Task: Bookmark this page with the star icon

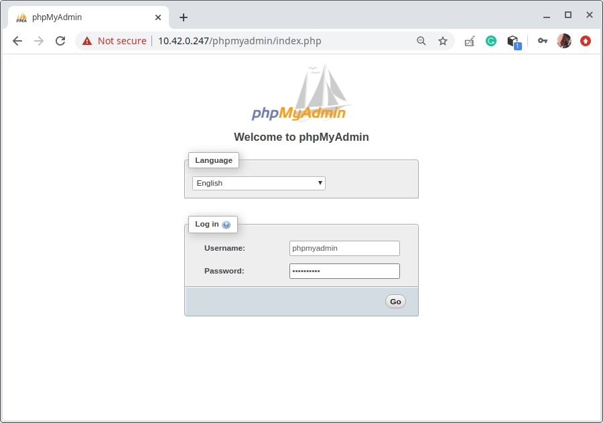Action: [443, 41]
